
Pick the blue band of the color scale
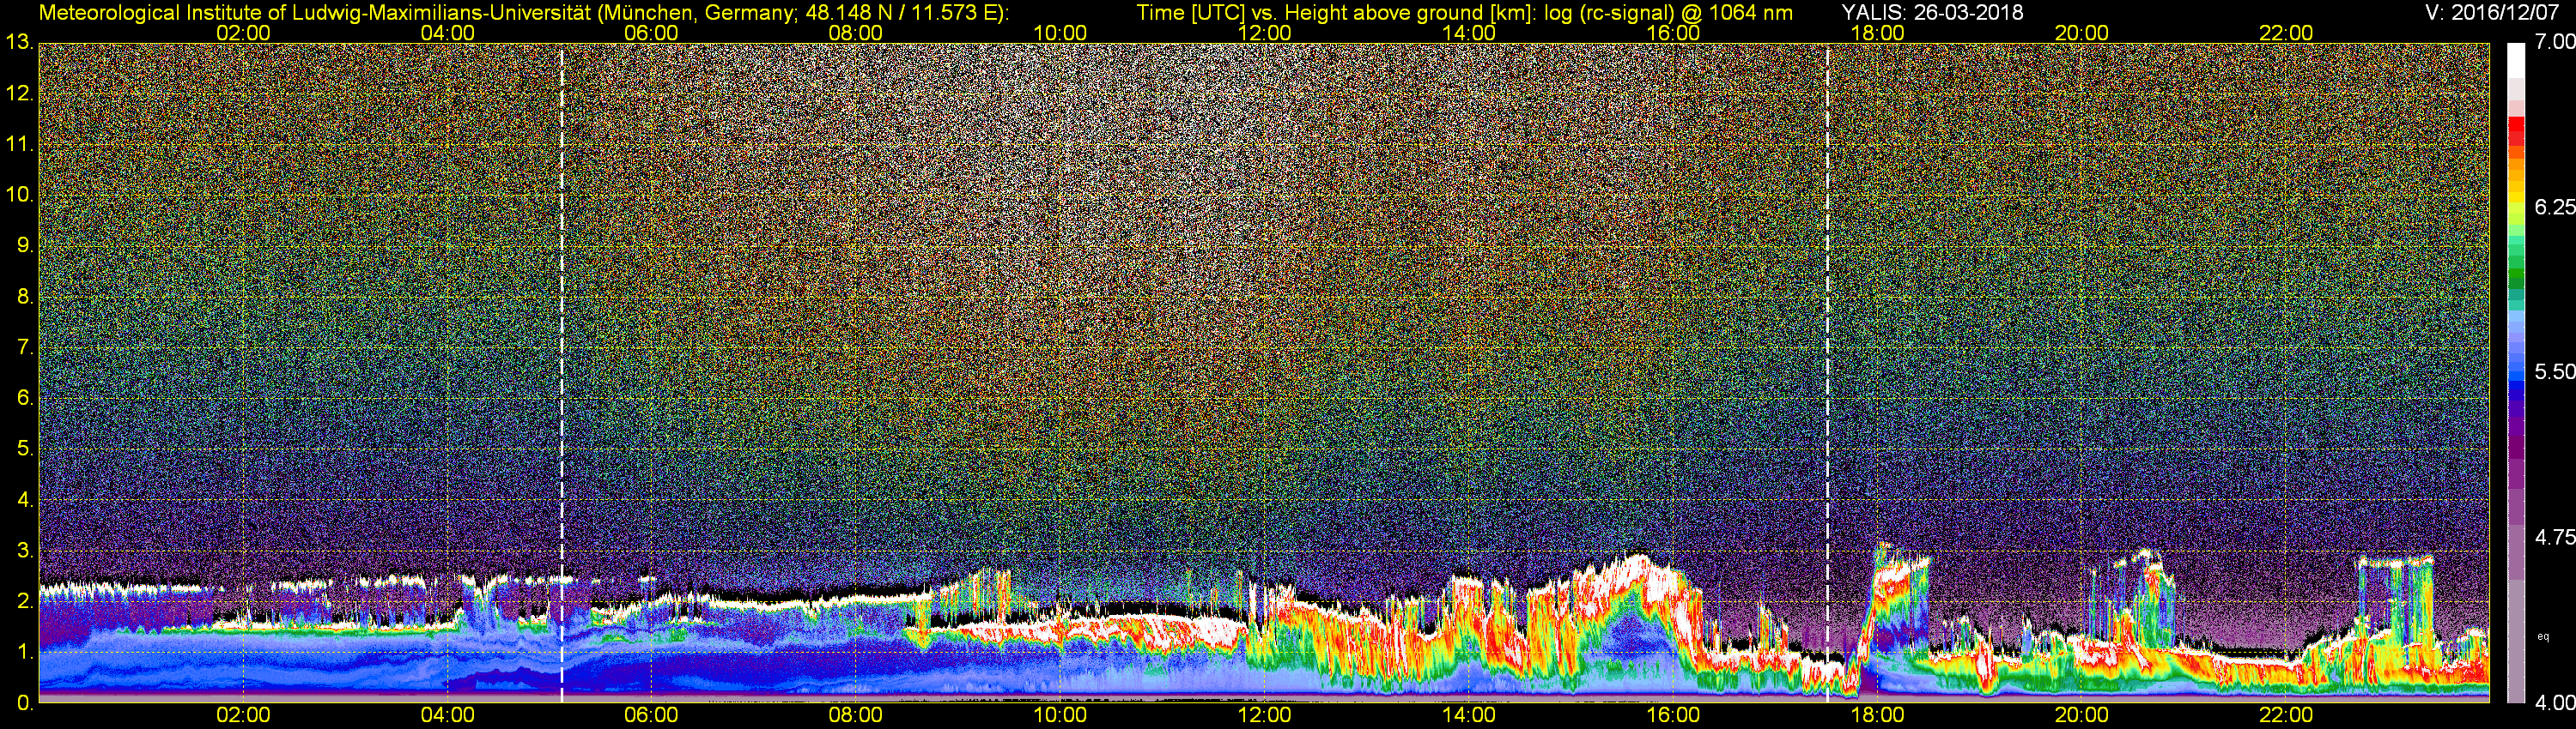point(2515,379)
